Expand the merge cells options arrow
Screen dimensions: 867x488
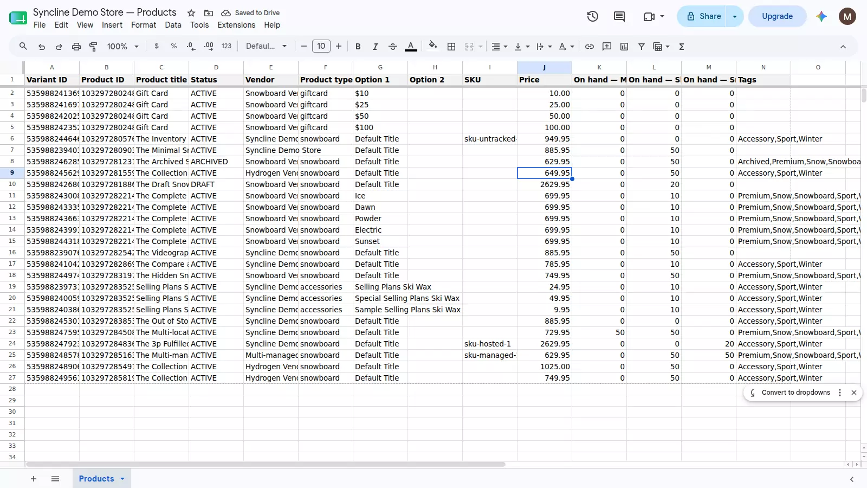pos(480,47)
